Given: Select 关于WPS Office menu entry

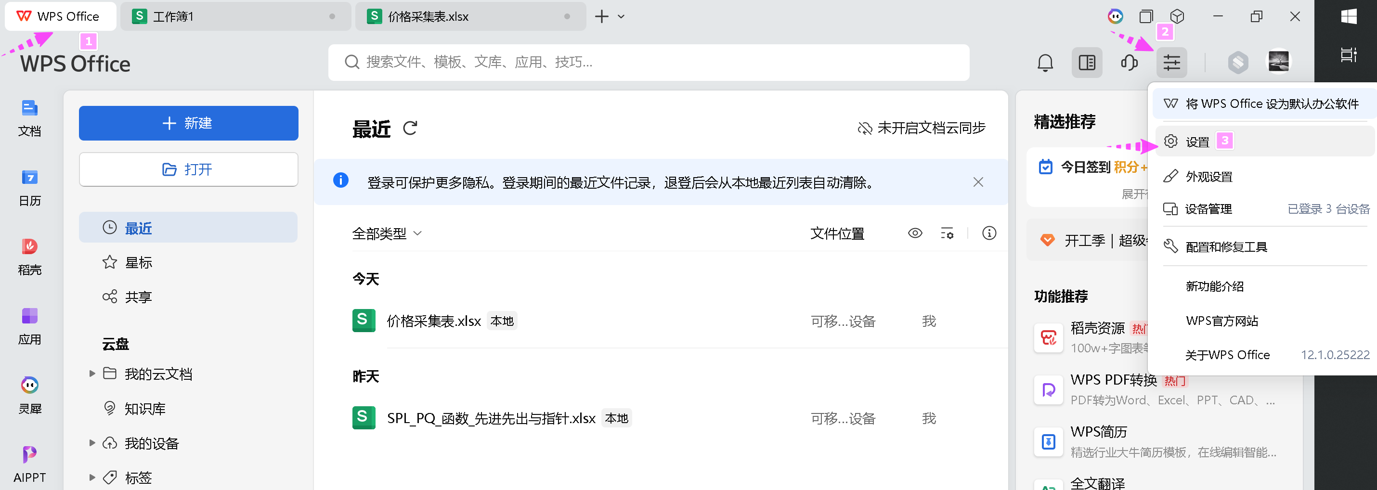Looking at the screenshot, I should (1265, 355).
